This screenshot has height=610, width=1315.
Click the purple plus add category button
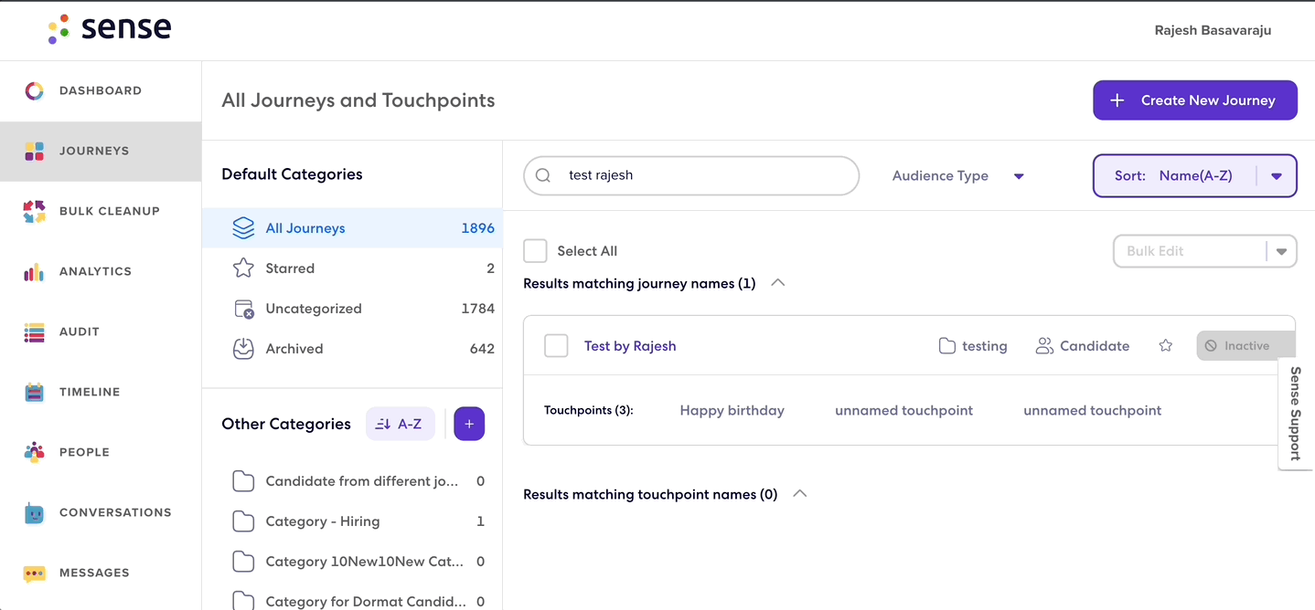coord(469,424)
